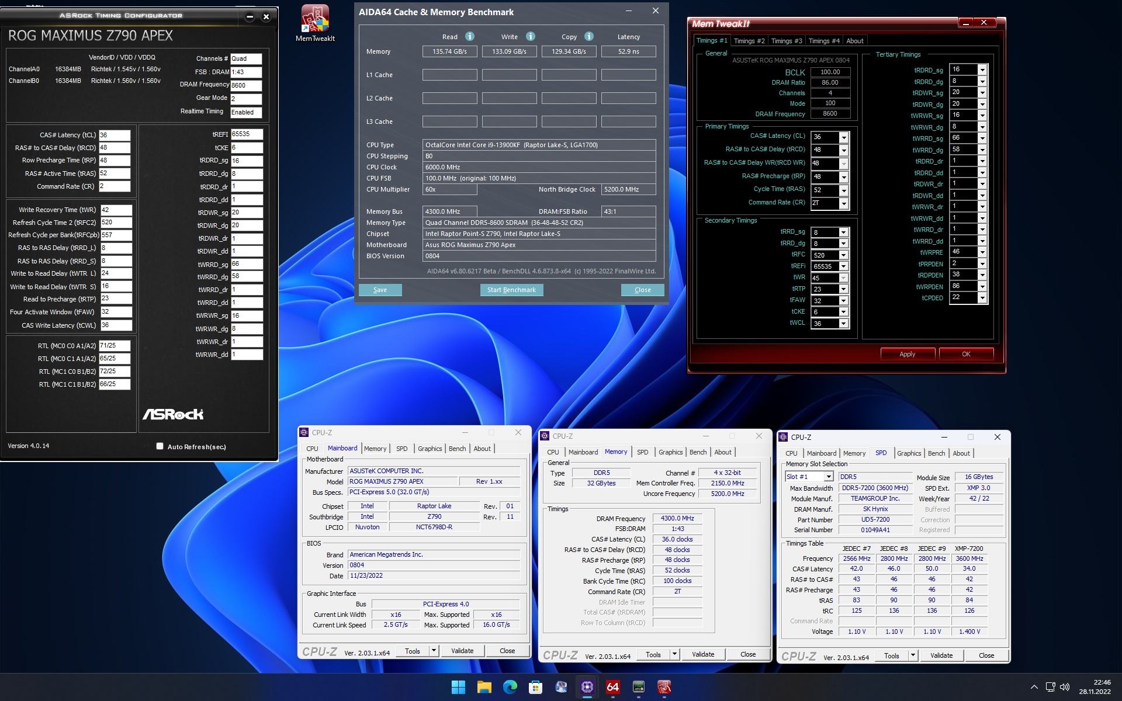Click the BCLK field in MemTweakIt

click(830, 72)
